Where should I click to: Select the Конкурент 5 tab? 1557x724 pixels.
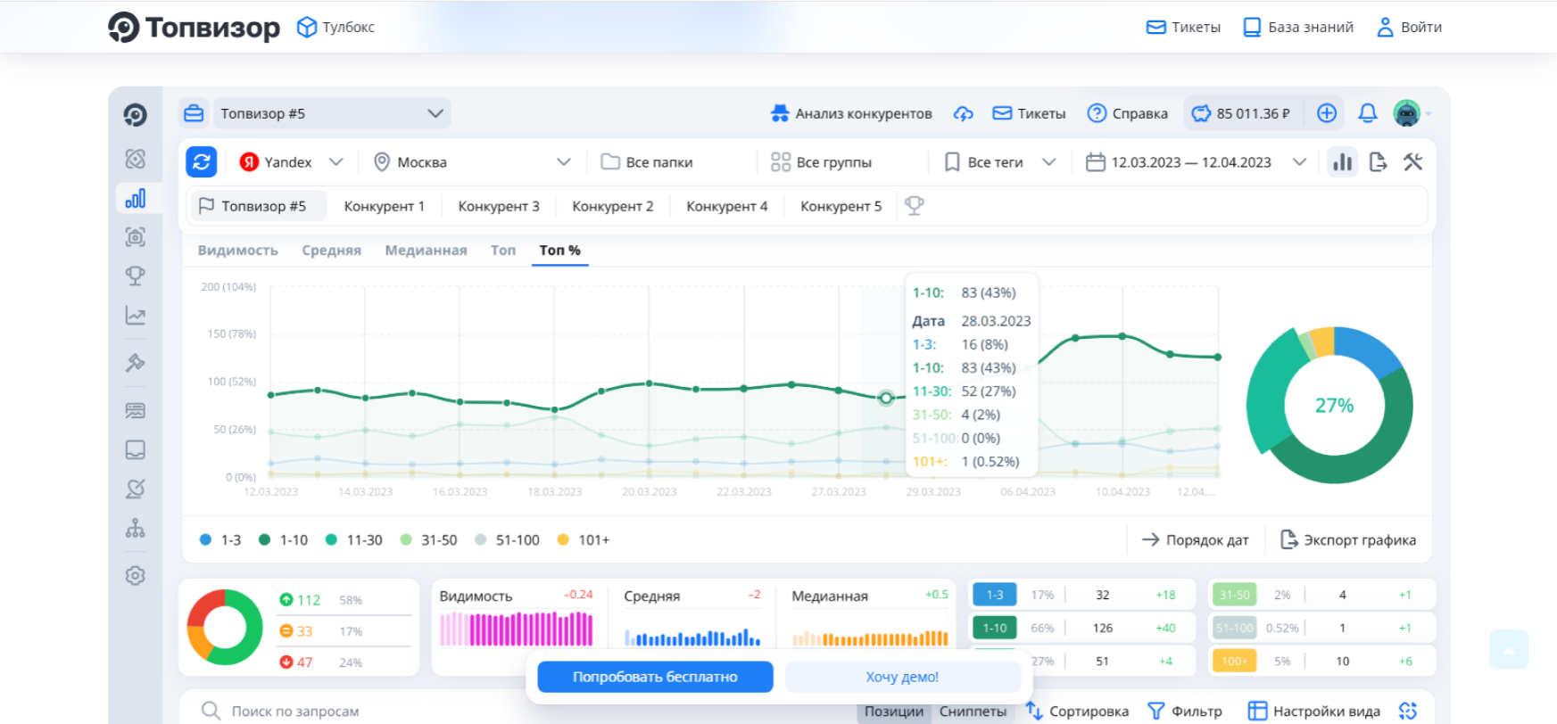pyautogui.click(x=841, y=206)
